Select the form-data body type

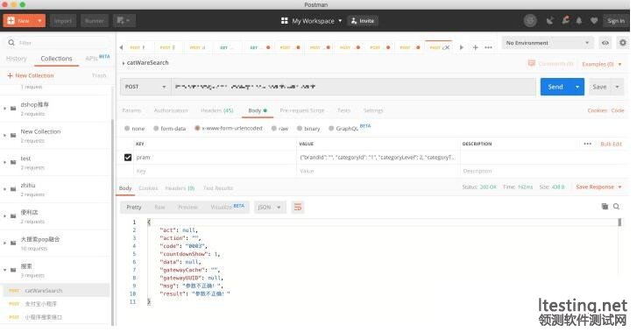[x=156, y=129]
